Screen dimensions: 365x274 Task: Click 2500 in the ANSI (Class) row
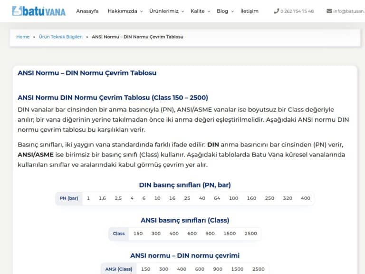click(x=259, y=269)
